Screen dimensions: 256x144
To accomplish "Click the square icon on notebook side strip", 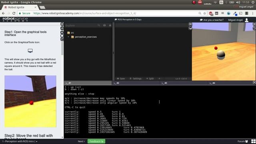I will click(x=62, y=36).
